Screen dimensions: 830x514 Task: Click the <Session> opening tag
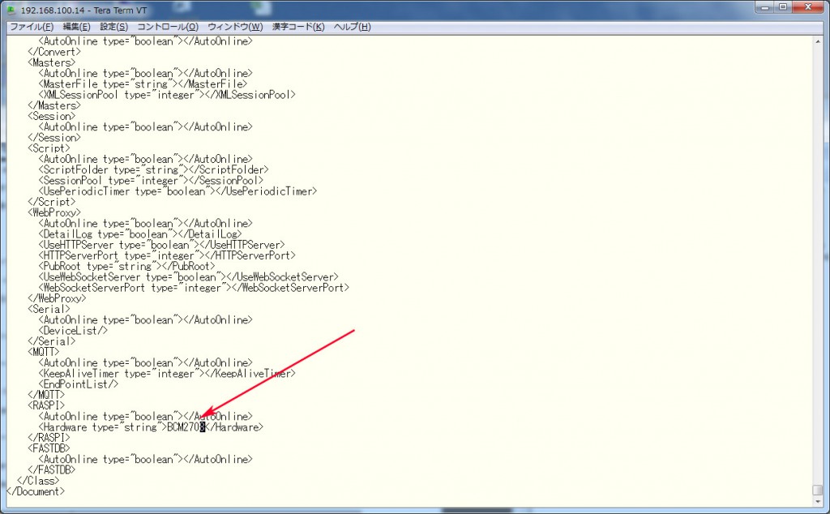51,116
